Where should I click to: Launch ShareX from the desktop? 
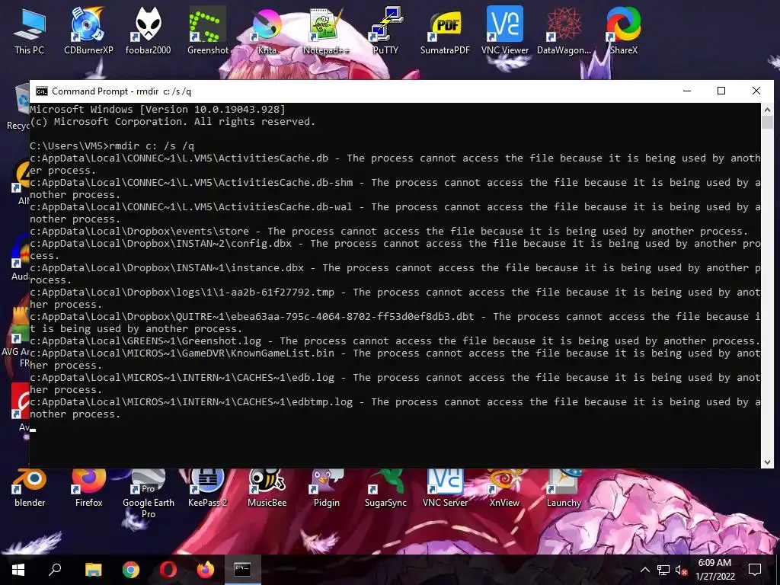(623, 30)
